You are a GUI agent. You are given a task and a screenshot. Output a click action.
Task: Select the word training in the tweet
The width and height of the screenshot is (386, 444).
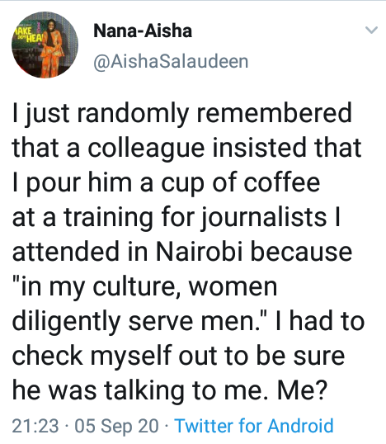[108, 218]
